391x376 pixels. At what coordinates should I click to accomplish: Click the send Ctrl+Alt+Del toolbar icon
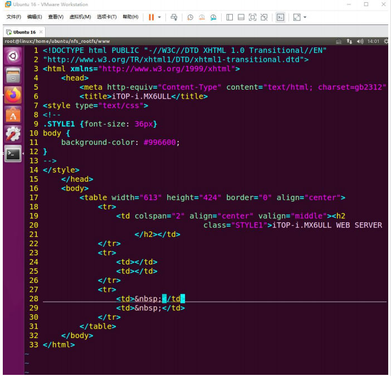pyautogui.click(x=174, y=17)
